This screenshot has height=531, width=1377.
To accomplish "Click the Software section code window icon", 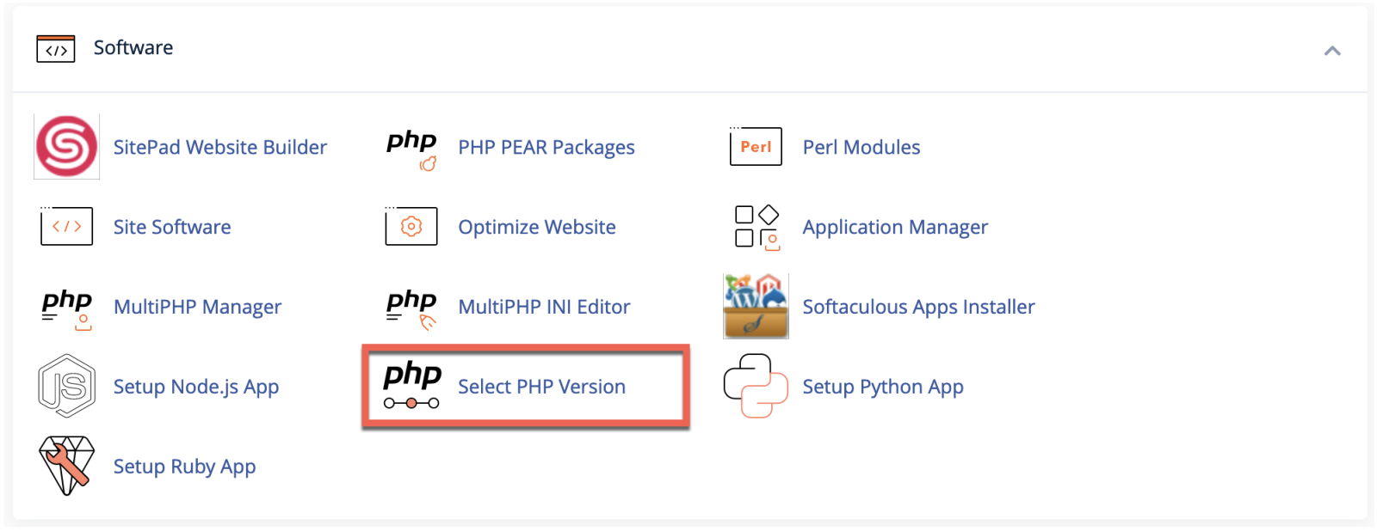I will 56,49.
